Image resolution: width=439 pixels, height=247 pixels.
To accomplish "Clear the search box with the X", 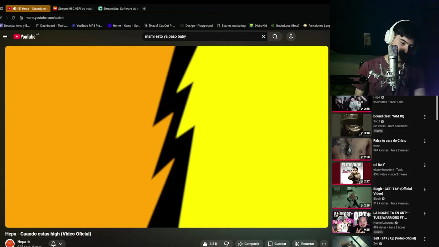I will [264, 36].
